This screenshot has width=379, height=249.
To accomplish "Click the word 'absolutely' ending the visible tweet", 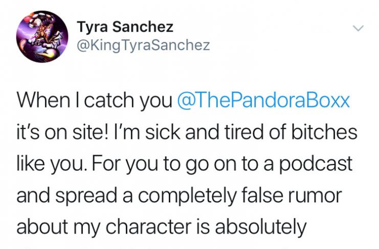I will [x=261, y=227].
